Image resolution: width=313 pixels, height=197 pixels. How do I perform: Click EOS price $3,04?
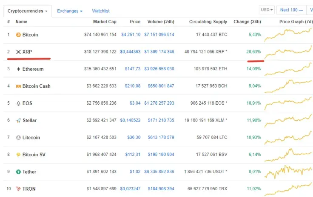coord(135,103)
